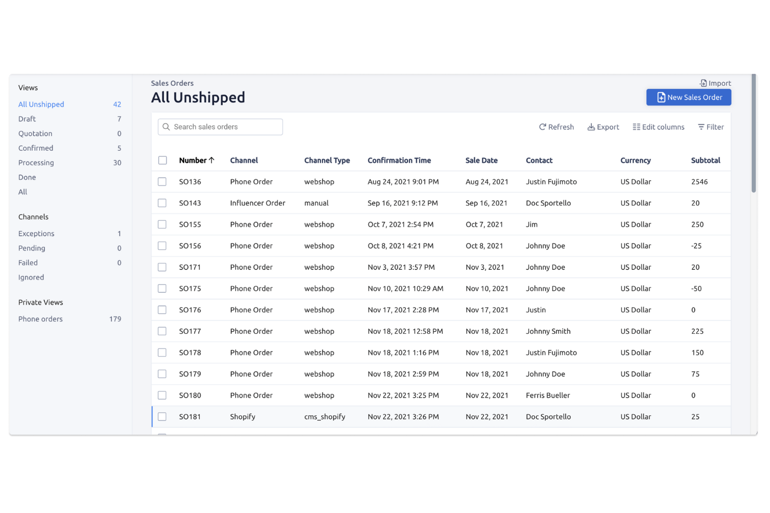Switch to the Draft view

click(27, 119)
